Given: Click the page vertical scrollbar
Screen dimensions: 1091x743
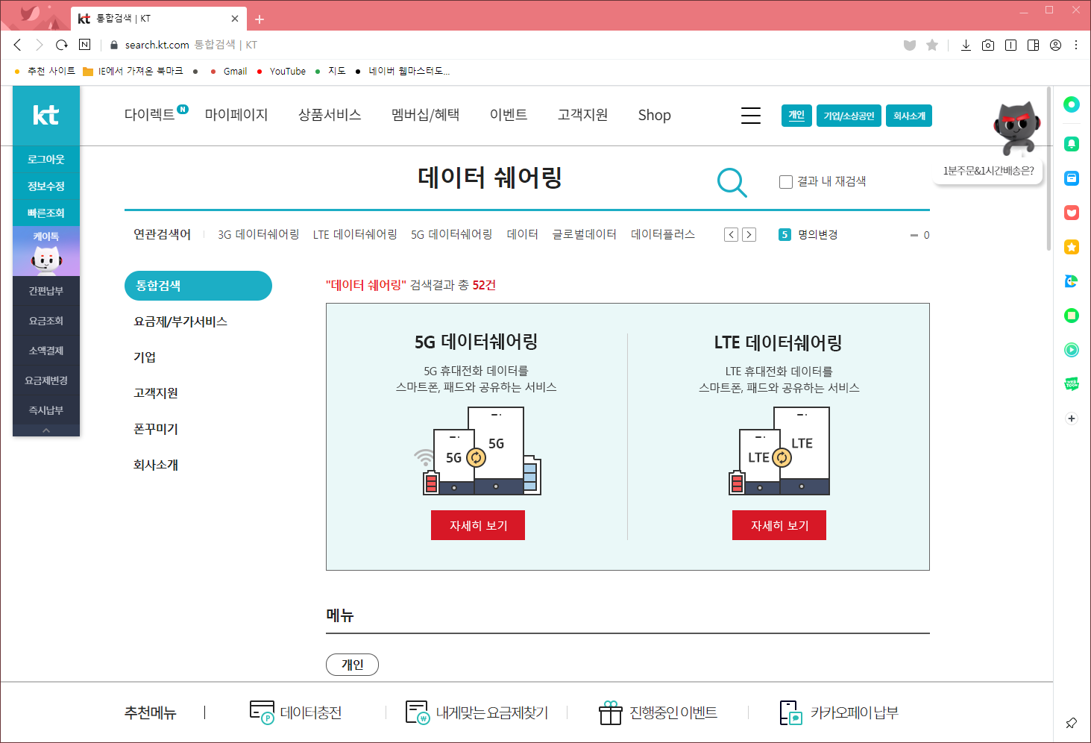Looking at the screenshot, I should pos(1048,169).
